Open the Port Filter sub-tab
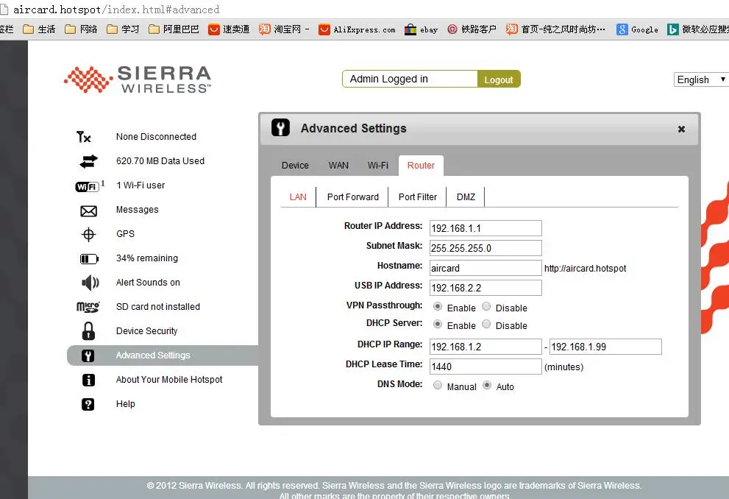The width and height of the screenshot is (729, 499). 418,197
